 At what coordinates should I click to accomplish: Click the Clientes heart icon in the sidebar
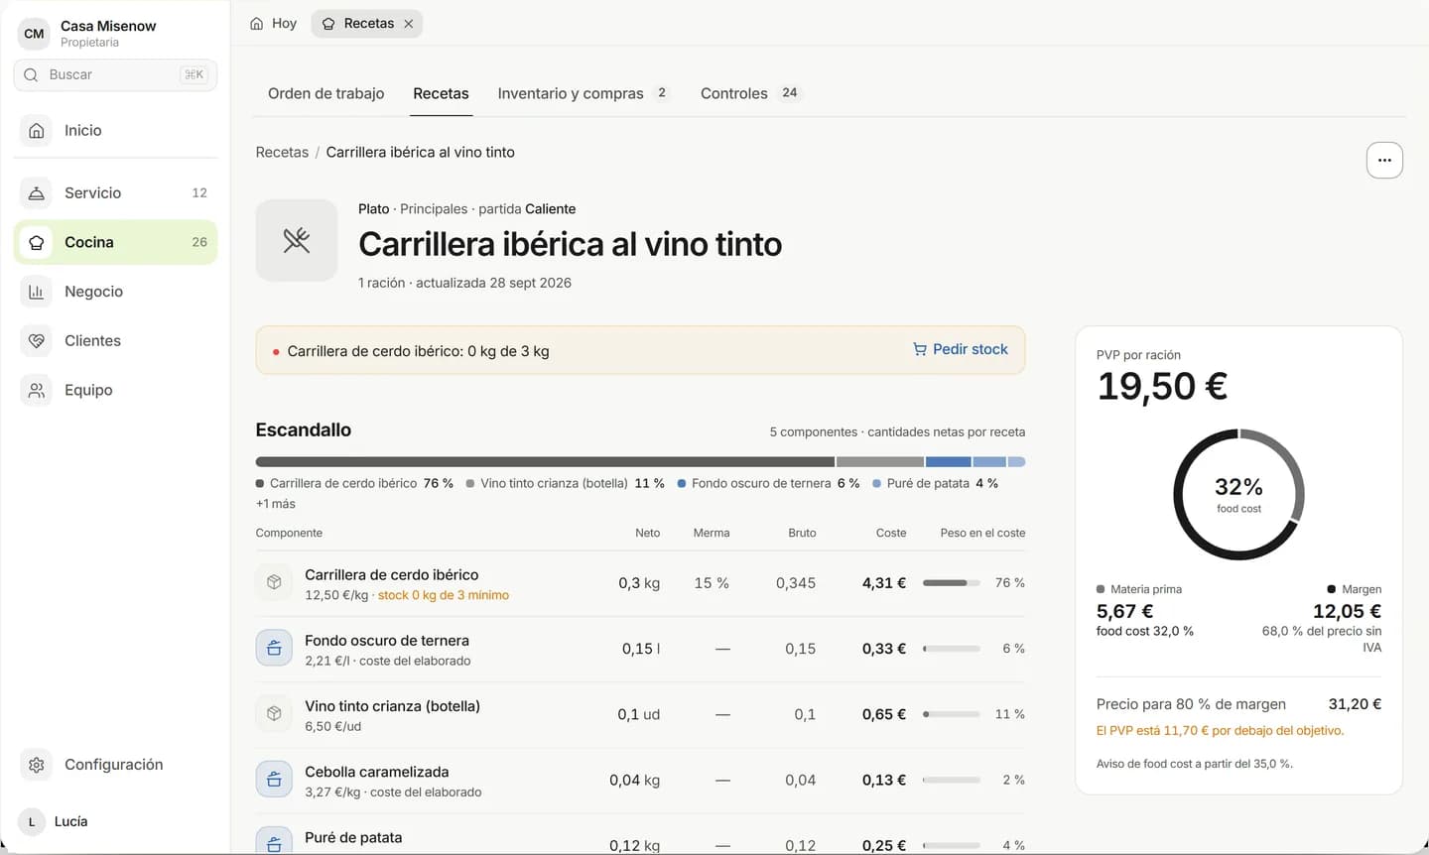point(37,340)
